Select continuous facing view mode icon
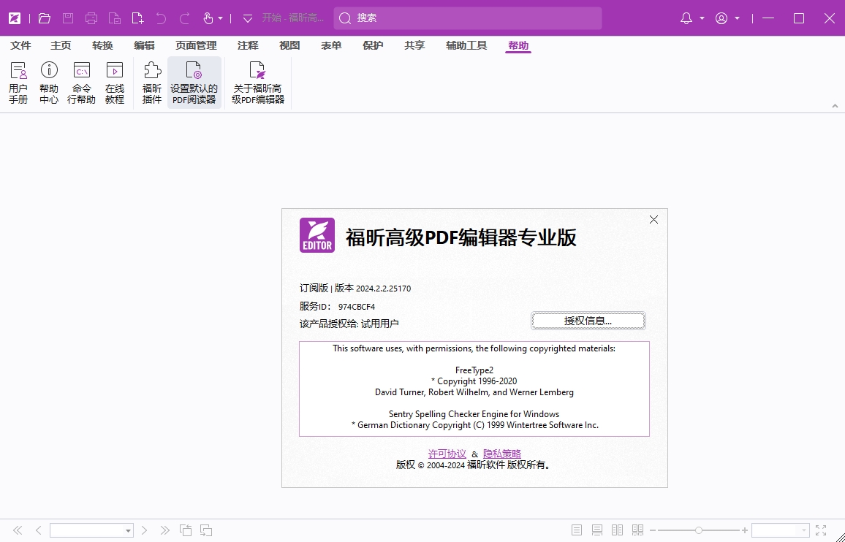The height and width of the screenshot is (542, 845). pos(638,531)
